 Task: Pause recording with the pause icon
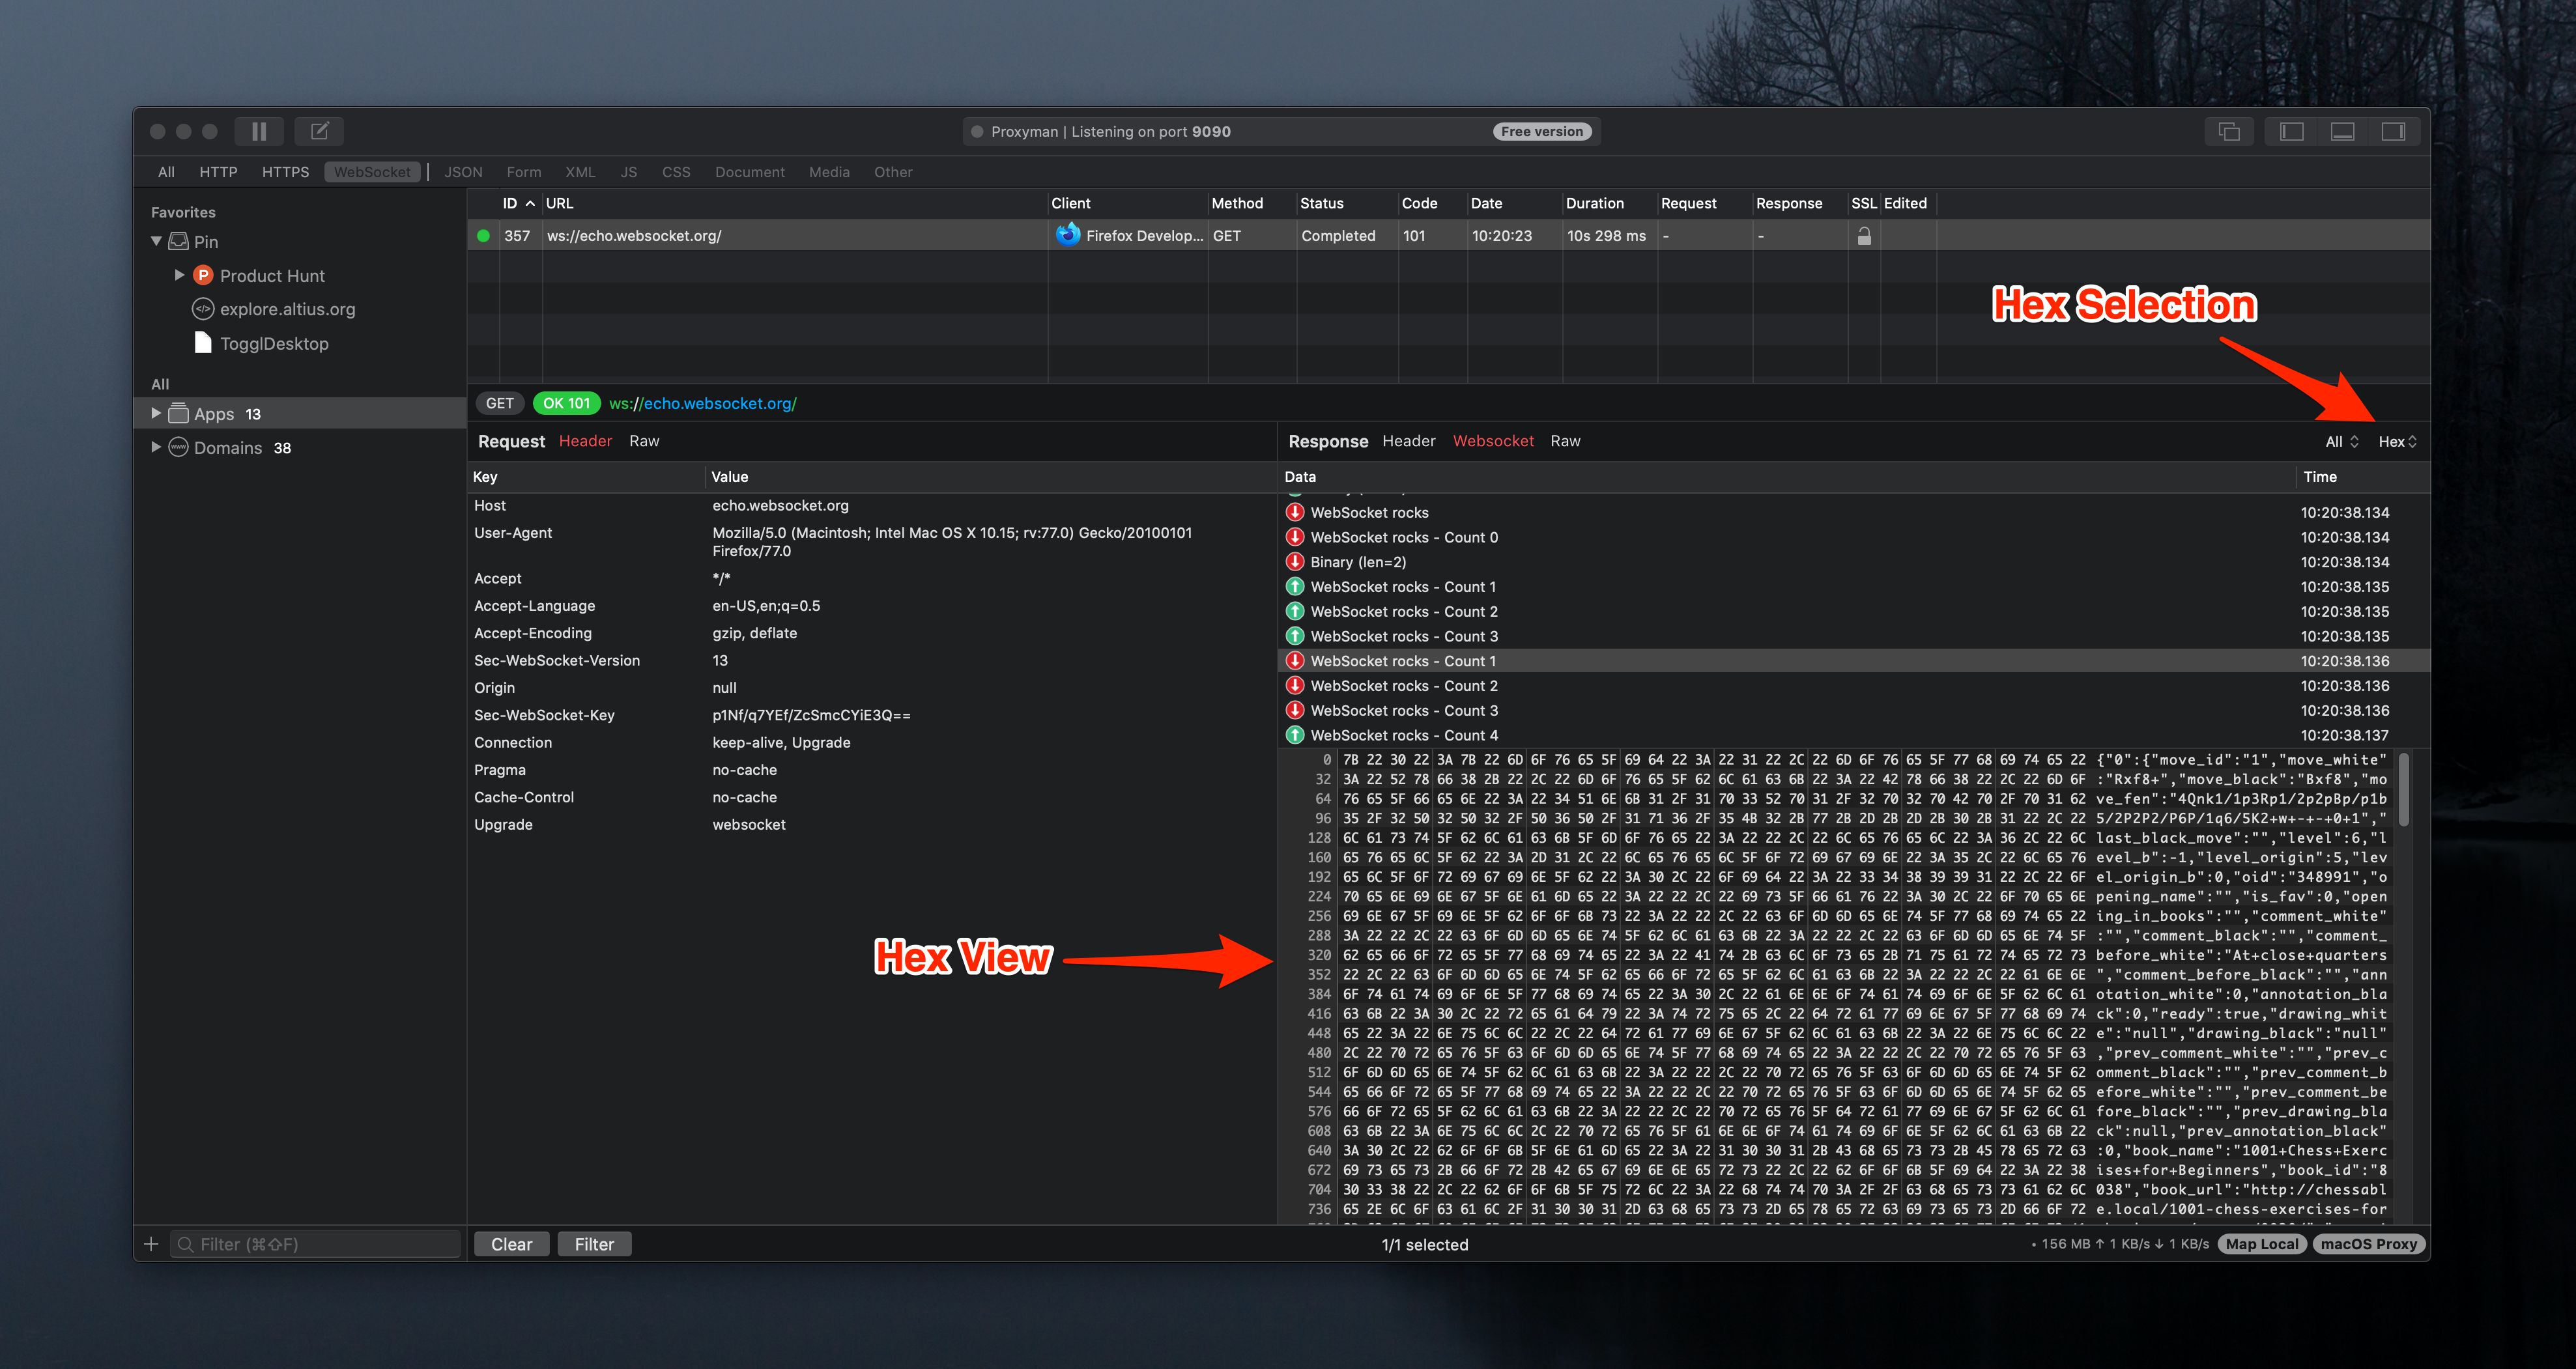[259, 131]
